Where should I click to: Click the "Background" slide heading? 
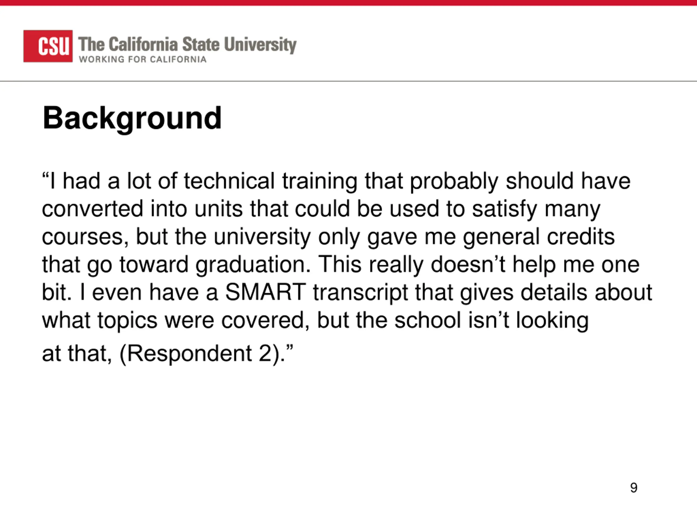coord(132,119)
